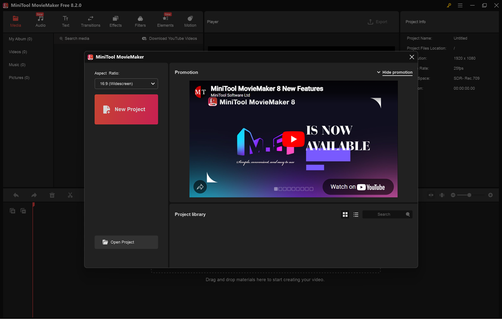Open the Elements tab
Image resolution: width=502 pixels, height=319 pixels.
(165, 21)
